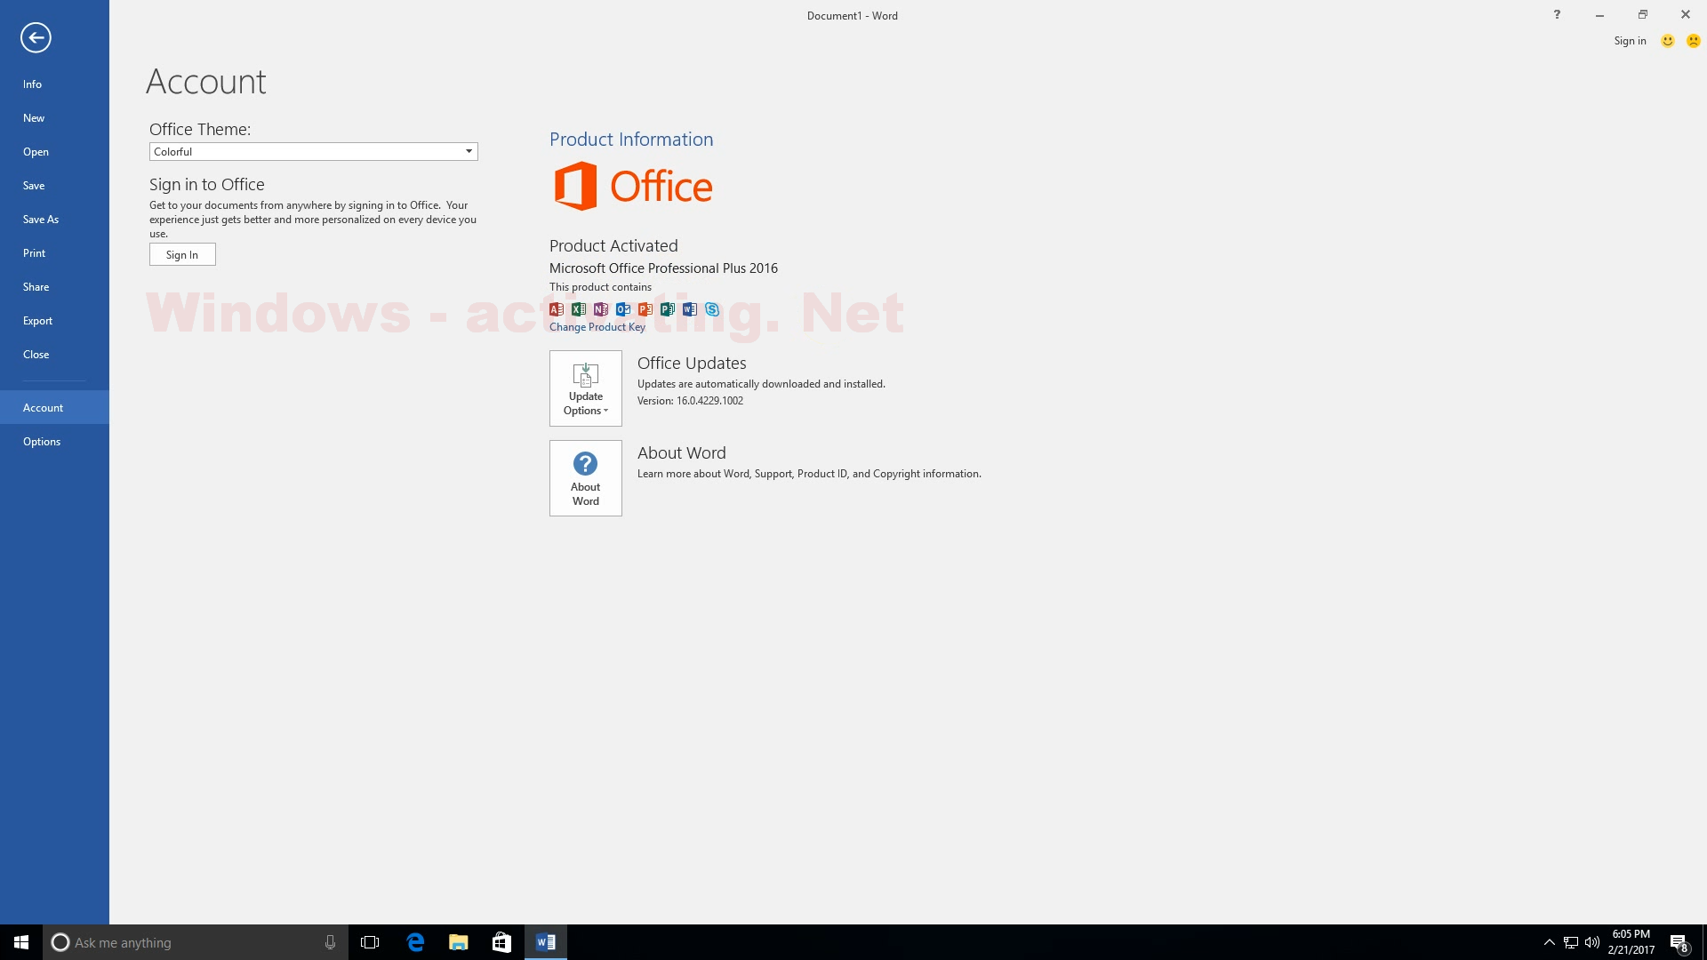Click the Publisher icon in product contains
Image resolution: width=1707 pixels, height=960 pixels.
coord(667,308)
